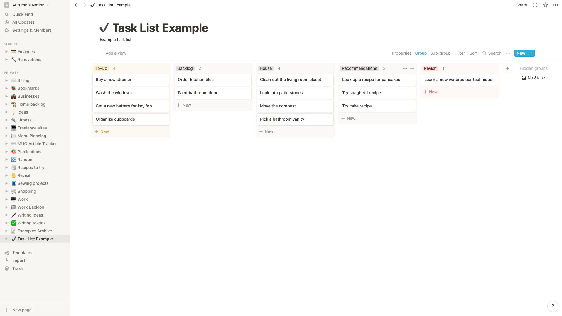Expand the Finances page in sidebar
The height and width of the screenshot is (316, 562).
coord(6,52)
